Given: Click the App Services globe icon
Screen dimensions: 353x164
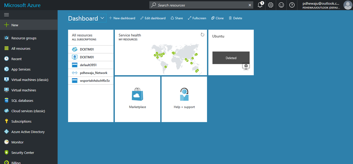Looking at the screenshot, I should [x=7, y=69].
